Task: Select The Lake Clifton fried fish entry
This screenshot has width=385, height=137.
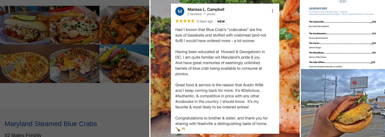Action: pyautogui.click(x=342, y=64)
